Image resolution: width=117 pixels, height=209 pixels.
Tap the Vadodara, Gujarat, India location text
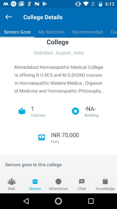click(x=58, y=53)
